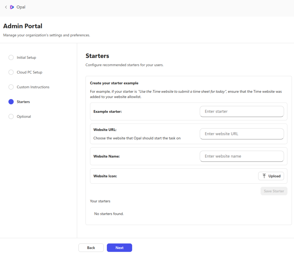294x254 pixels.
Task: Open Custom Instructions in sidebar
Action: click(33, 87)
